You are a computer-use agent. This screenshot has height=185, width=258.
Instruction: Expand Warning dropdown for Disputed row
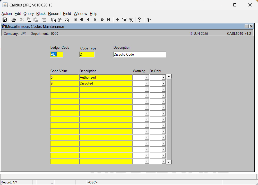(147, 83)
